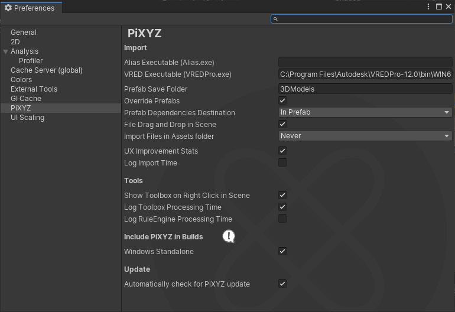The height and width of the screenshot is (312, 455).
Task: Click the VRED Executable path field
Action: tap(365, 74)
